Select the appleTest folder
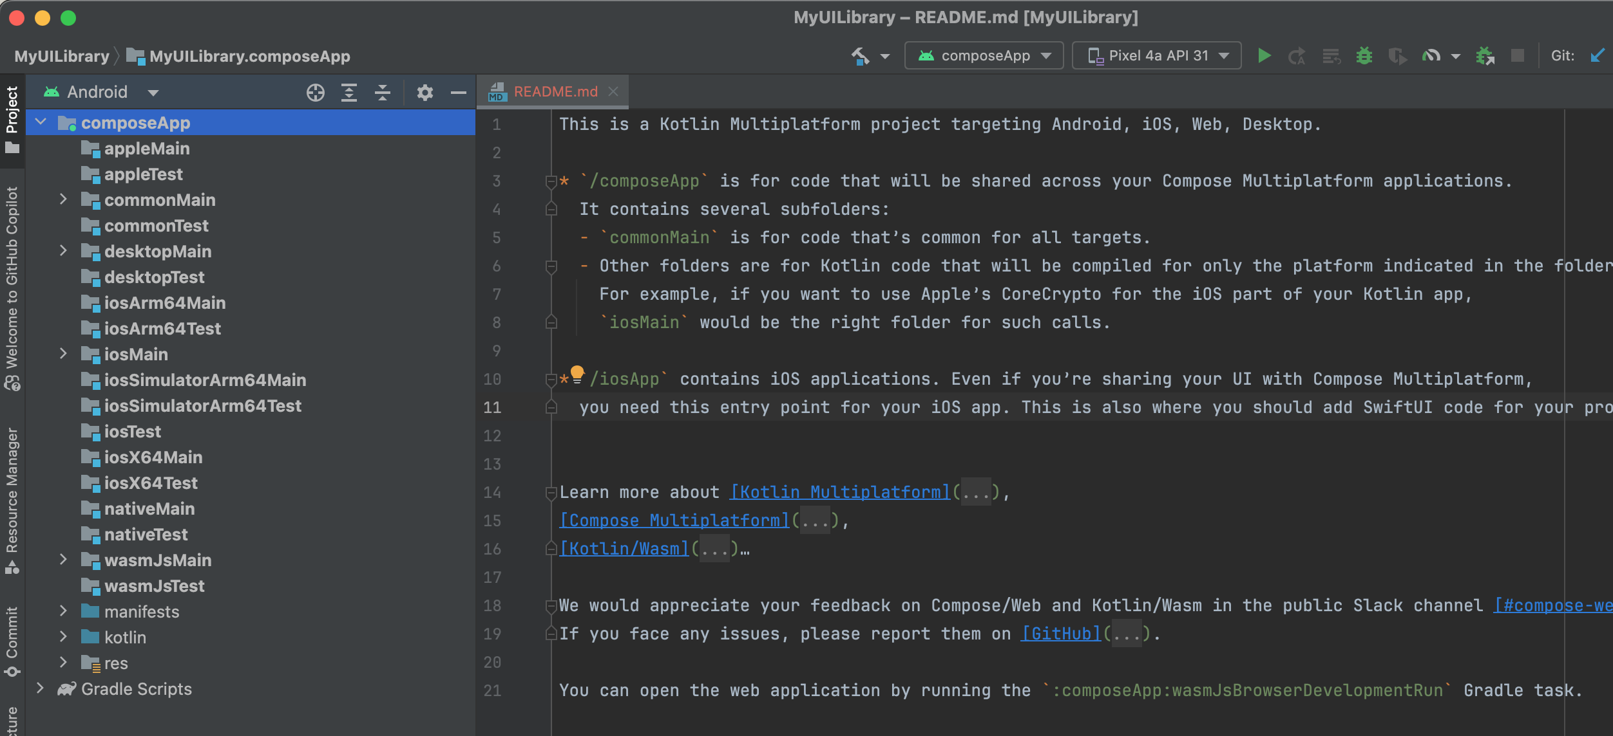The width and height of the screenshot is (1613, 736). click(250, 174)
